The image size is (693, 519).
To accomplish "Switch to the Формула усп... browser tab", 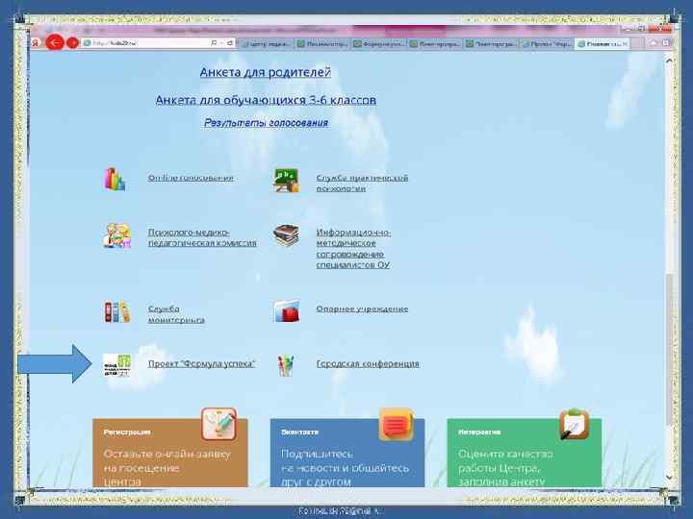I will [378, 43].
